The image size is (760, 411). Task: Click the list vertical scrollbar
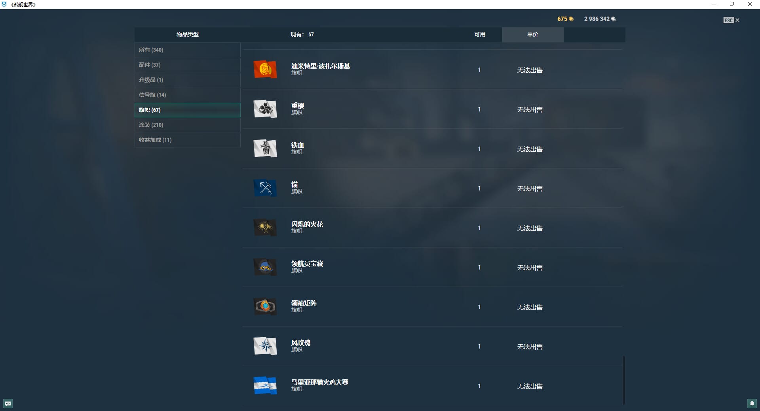[x=624, y=380]
